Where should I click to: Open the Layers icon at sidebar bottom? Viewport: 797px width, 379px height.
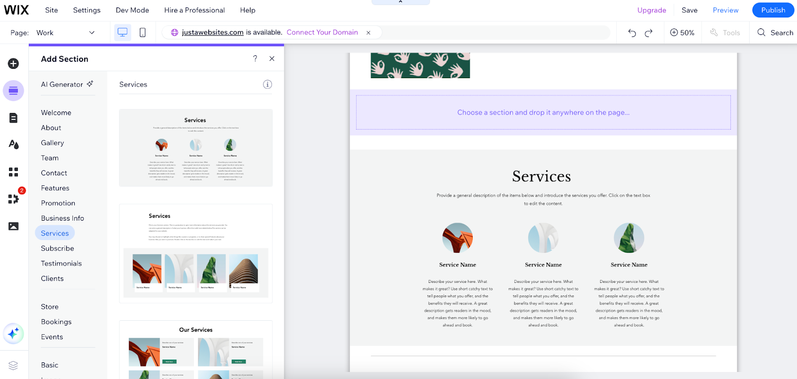(x=13, y=366)
